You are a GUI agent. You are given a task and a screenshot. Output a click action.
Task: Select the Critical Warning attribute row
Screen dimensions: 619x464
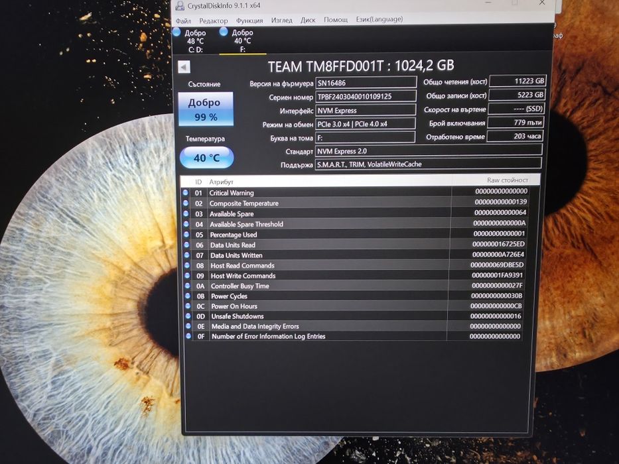tap(356, 192)
